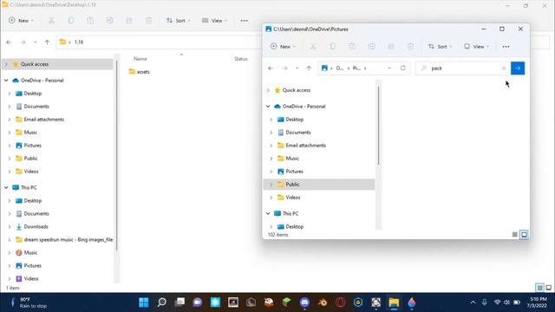Viewport: 555px width, 312px height.
Task: Open See more ellipsis in 1.19 window
Action: pyautogui.click(x=244, y=21)
